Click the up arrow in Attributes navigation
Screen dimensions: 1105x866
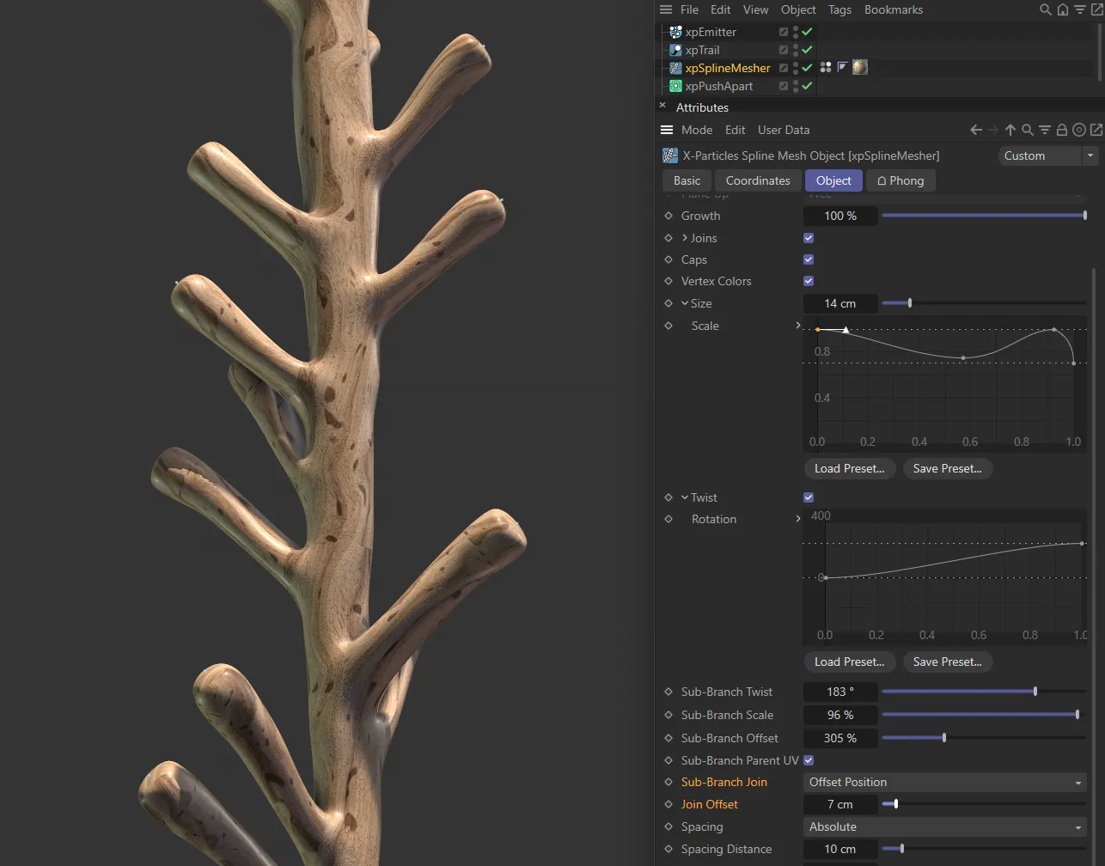pyautogui.click(x=1010, y=130)
